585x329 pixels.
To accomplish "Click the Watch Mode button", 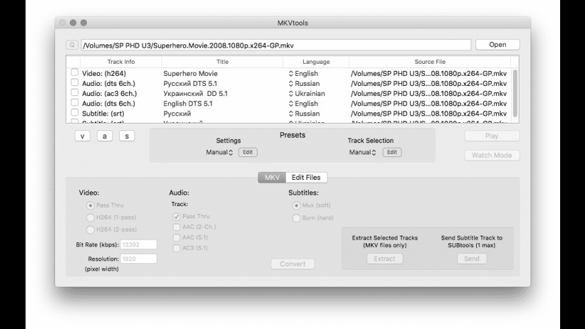I will [492, 155].
